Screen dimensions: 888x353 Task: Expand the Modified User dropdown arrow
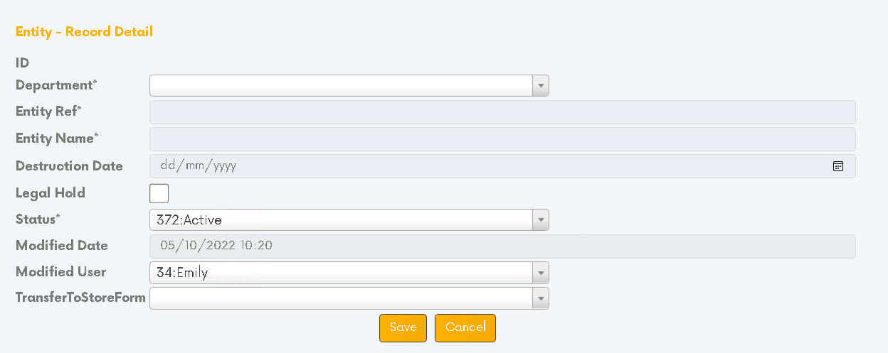[541, 273]
